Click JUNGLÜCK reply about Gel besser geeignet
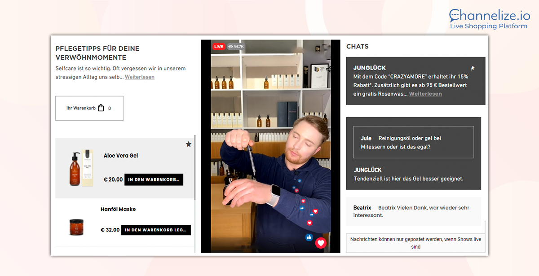The image size is (539, 276). pyautogui.click(x=409, y=175)
